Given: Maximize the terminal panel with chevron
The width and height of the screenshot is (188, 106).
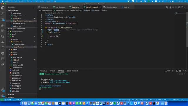Looking at the screenshot, I should pos(183,71).
